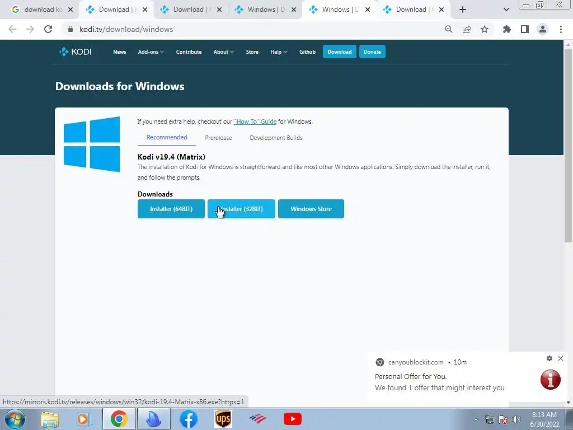This screenshot has width=573, height=430.
Task: Click the network tray icon
Action: pos(489,419)
